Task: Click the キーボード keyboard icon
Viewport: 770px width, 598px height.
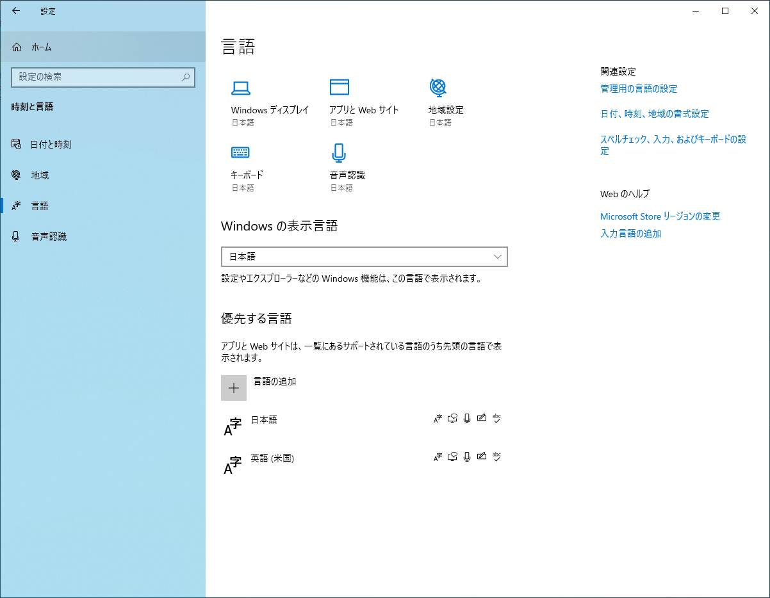Action: click(x=240, y=152)
